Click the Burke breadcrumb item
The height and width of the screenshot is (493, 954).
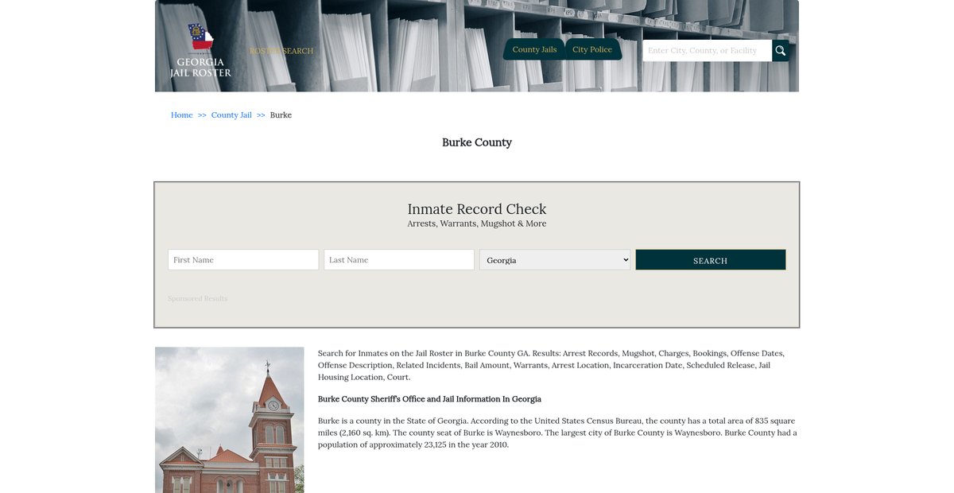[281, 115]
